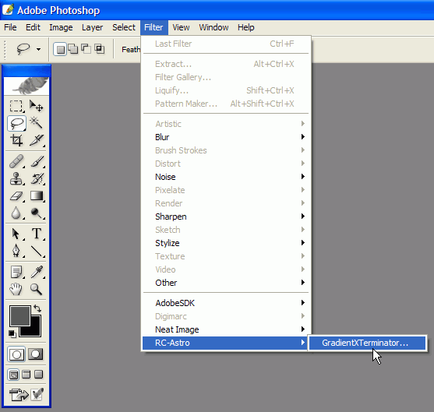Viewport: 434px width, 412px height.
Task: Choose New Selection mode in options bar
Action: tap(60, 49)
